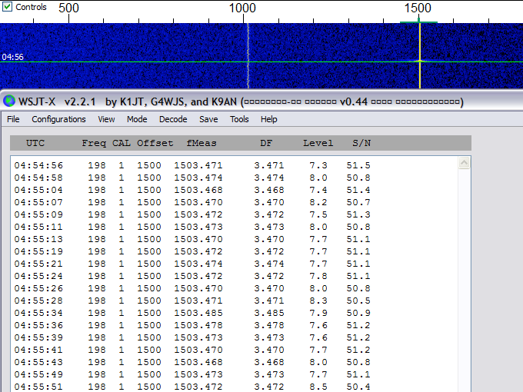The height and width of the screenshot is (392, 523).
Task: Click the Offset column header
Action: [155, 143]
